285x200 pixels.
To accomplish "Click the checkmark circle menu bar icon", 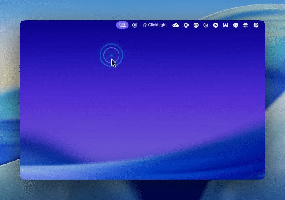I will click(x=216, y=25).
